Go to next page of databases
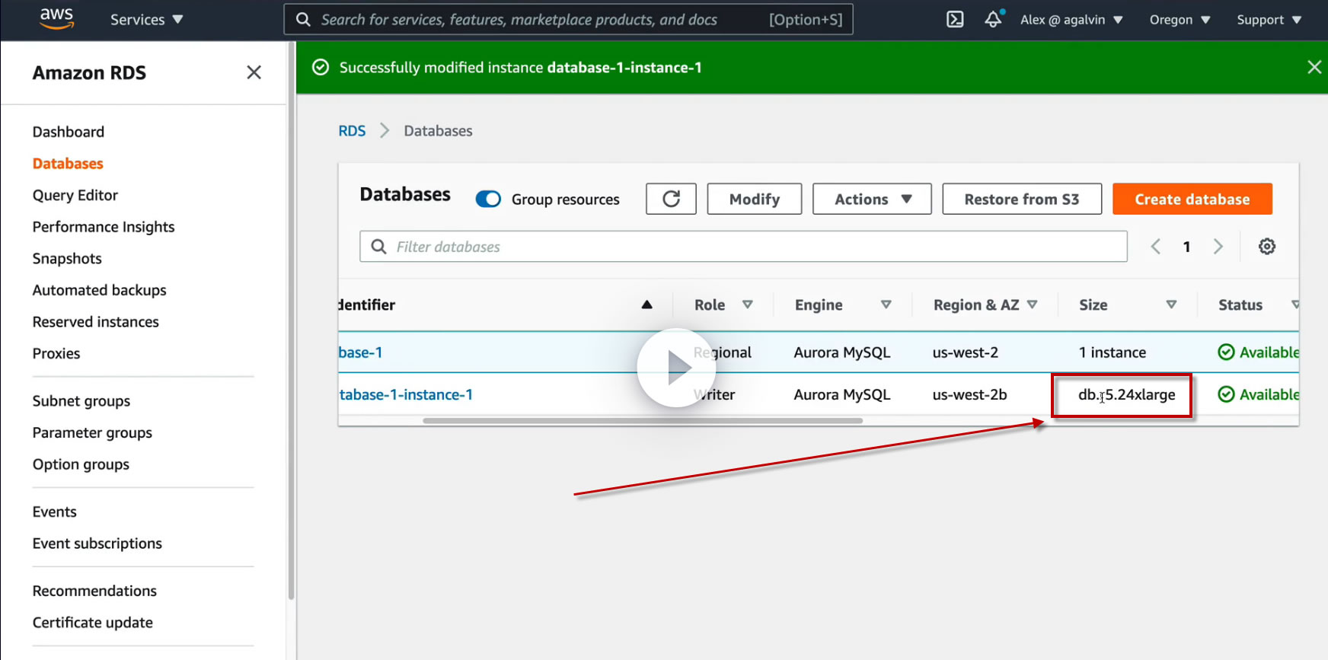The width and height of the screenshot is (1328, 660). coord(1218,247)
